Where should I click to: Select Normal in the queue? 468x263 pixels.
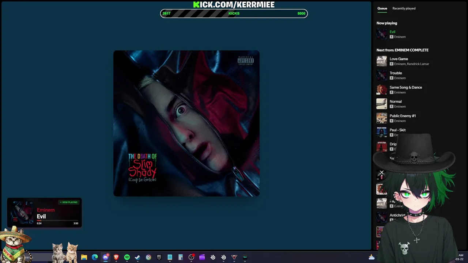[395, 102]
